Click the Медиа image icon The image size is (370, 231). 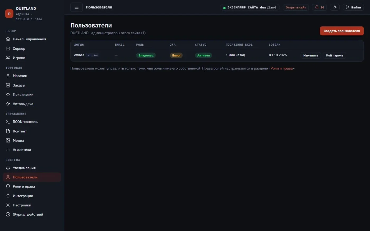8,140
